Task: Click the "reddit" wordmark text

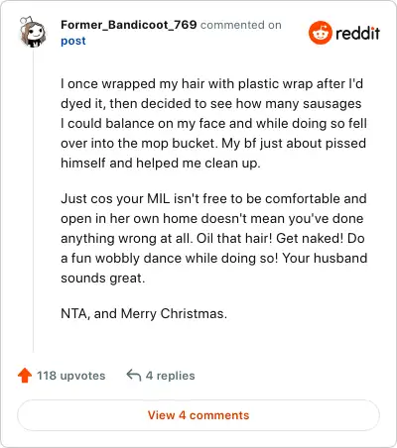Action: (358, 33)
